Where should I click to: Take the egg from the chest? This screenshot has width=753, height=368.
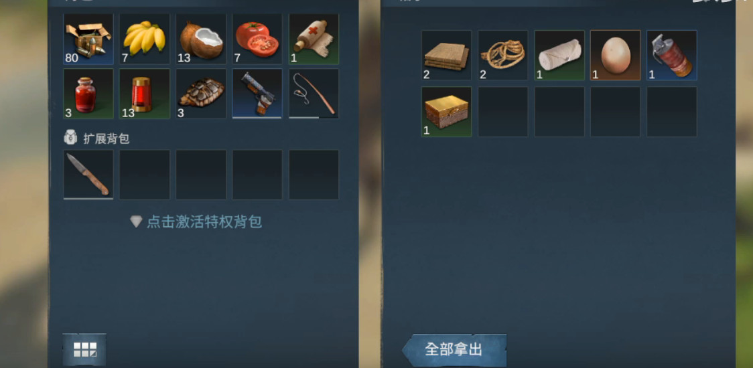tap(615, 55)
